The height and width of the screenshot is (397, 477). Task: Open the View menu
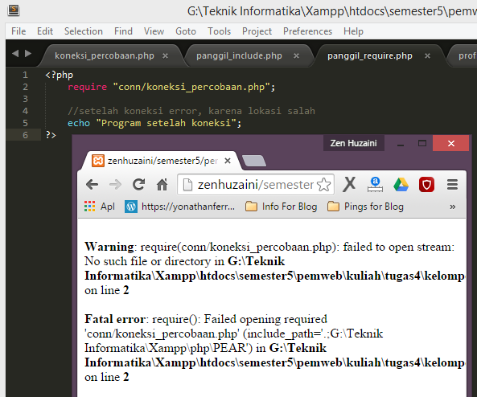tap(154, 31)
